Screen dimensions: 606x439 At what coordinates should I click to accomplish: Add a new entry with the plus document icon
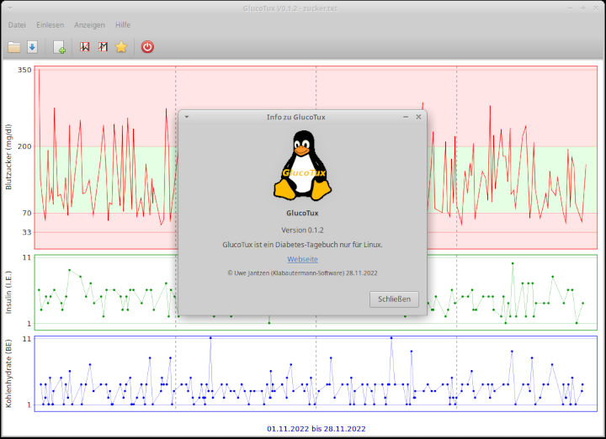59,47
